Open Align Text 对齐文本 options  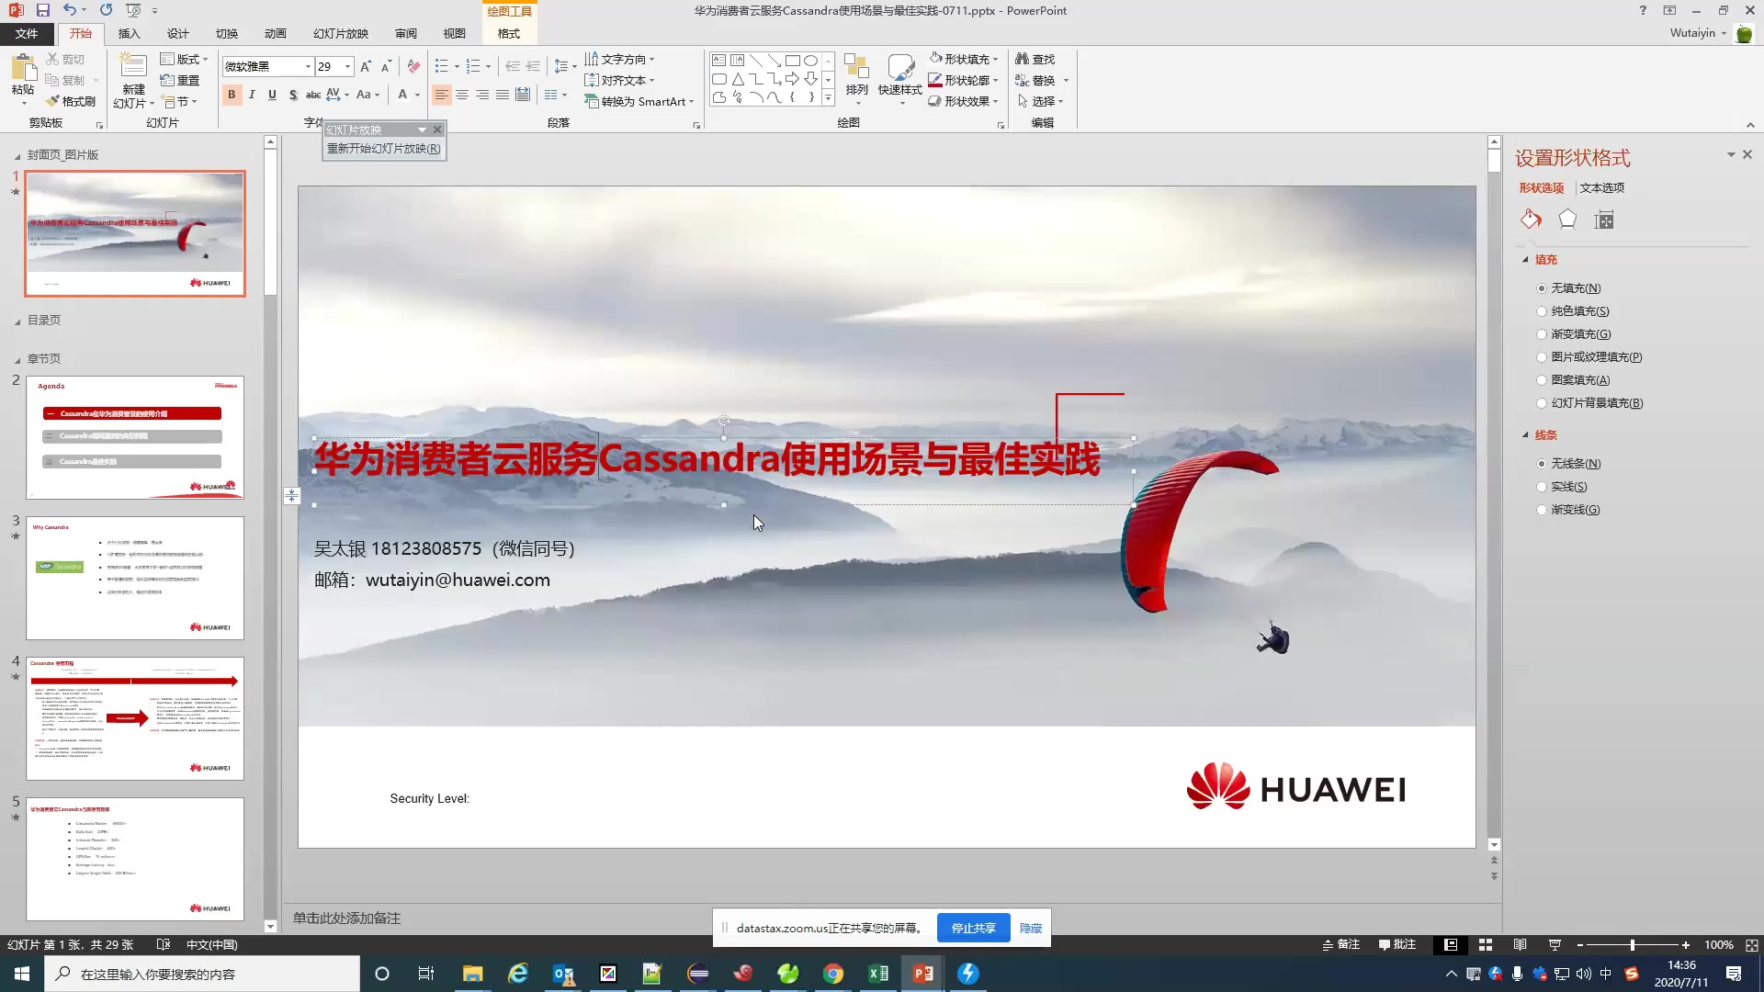[x=621, y=80]
